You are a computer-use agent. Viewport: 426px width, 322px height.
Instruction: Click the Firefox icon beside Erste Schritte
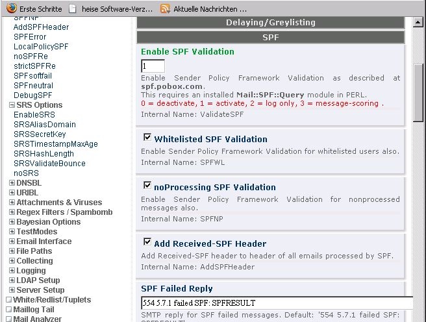point(11,9)
